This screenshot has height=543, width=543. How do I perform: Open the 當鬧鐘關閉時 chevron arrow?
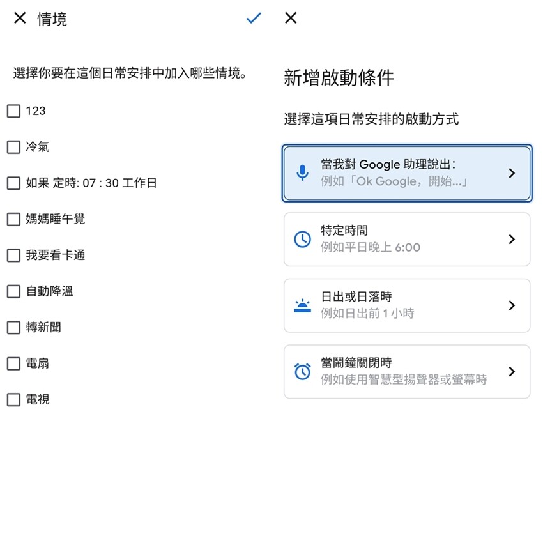(511, 372)
